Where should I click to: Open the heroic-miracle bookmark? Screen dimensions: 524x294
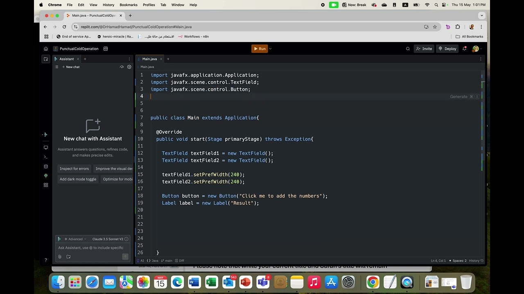tap(115, 36)
